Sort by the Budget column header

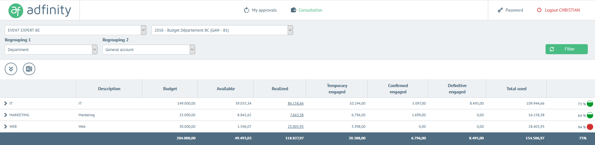[x=170, y=89]
